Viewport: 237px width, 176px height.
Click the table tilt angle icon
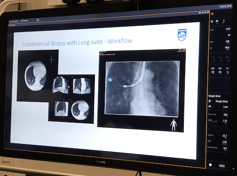(x=214, y=57)
